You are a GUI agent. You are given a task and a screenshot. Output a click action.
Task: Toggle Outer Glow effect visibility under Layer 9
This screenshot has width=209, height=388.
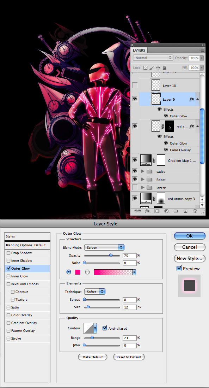(x=166, y=116)
